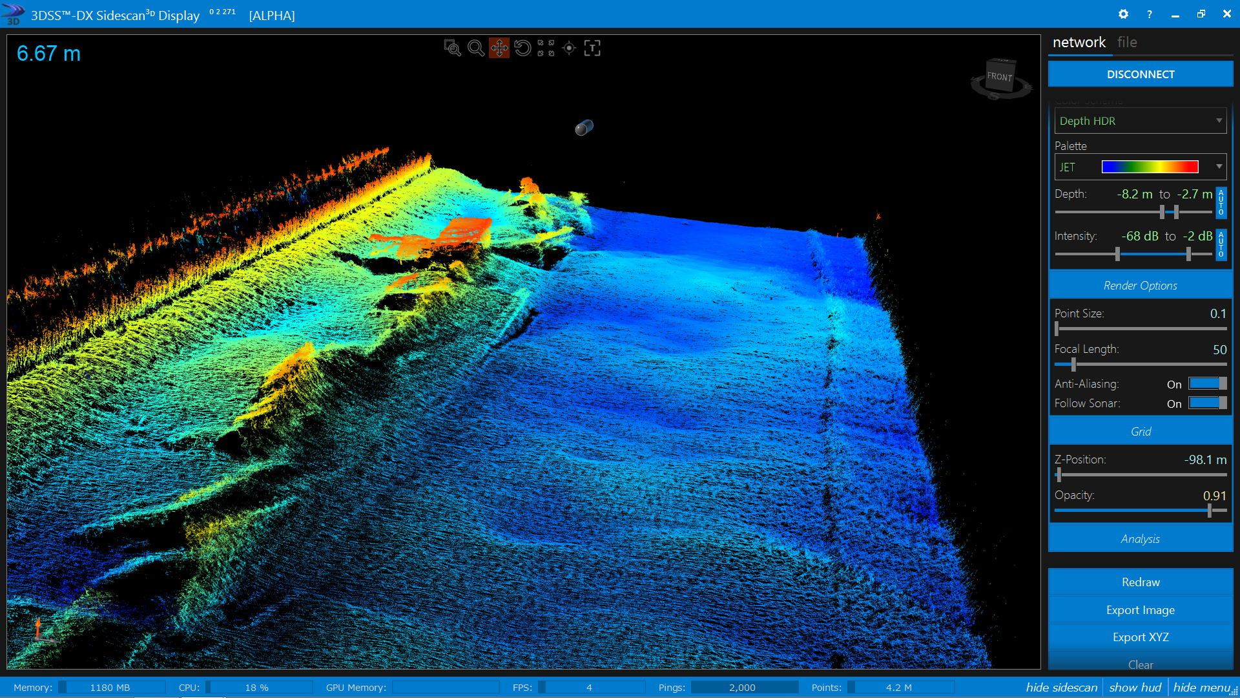The height and width of the screenshot is (698, 1240).
Task: Click the text annotation bracket icon
Action: pos(592,48)
